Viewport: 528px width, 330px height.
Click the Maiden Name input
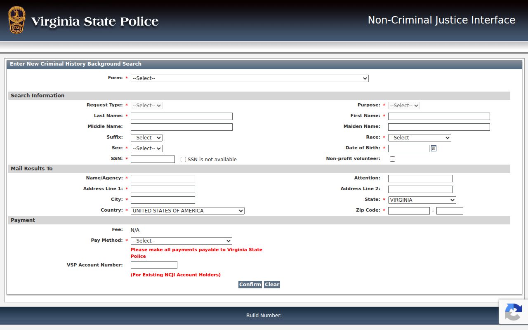click(x=439, y=127)
